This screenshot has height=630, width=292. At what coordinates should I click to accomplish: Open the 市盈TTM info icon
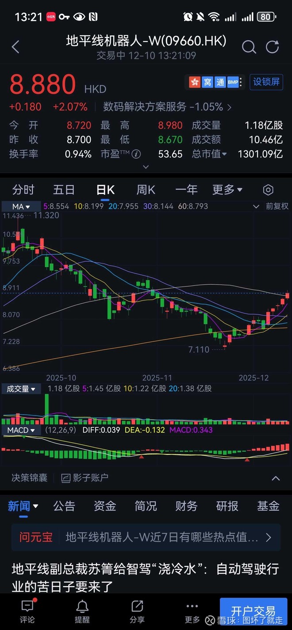coord(136,154)
